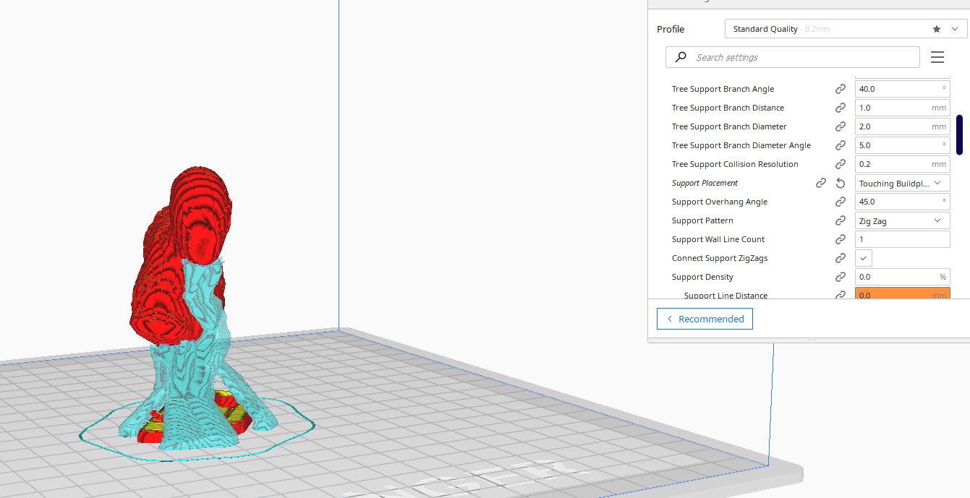Image resolution: width=970 pixels, height=498 pixels.
Task: Reset Support Placement with the revert arrow
Action: click(841, 184)
